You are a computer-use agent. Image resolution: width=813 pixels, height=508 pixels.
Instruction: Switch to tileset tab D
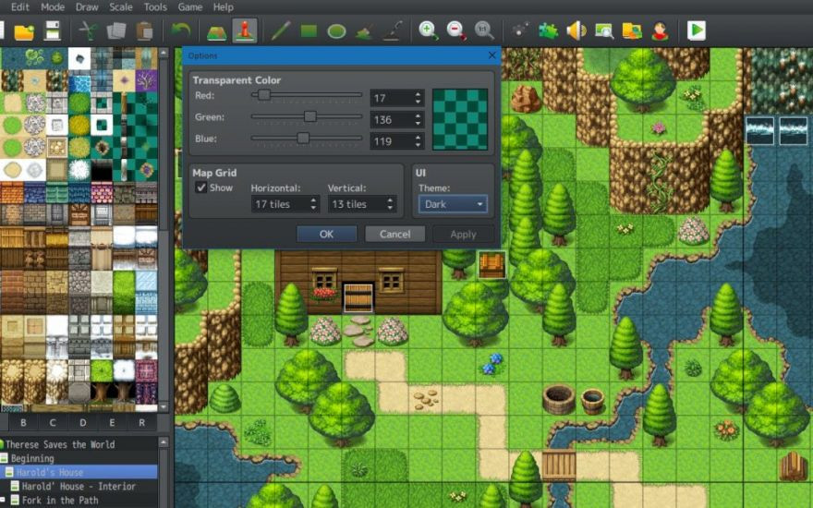tap(82, 422)
